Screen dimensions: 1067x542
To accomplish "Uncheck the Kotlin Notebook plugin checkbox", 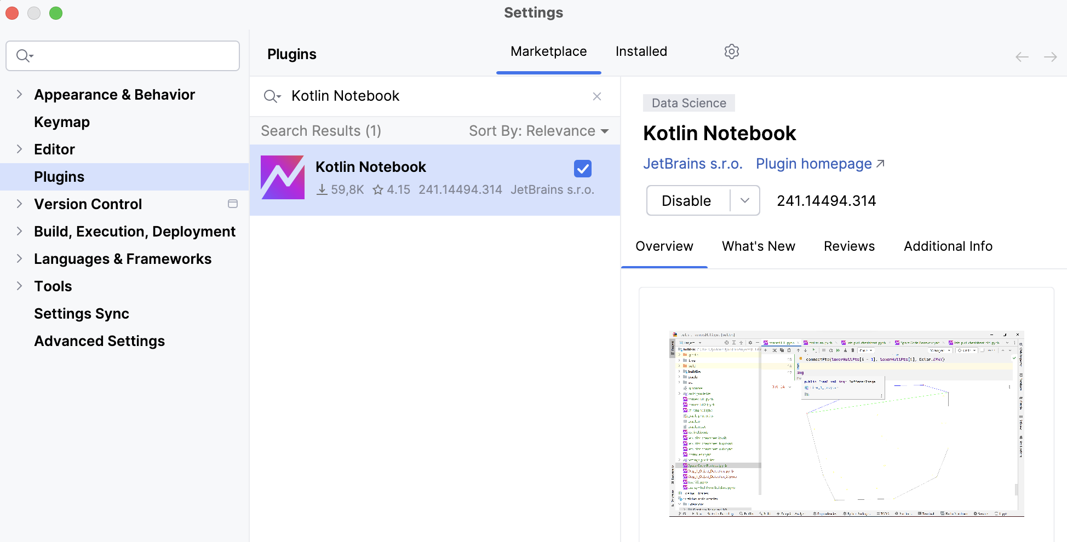I will click(x=582, y=169).
